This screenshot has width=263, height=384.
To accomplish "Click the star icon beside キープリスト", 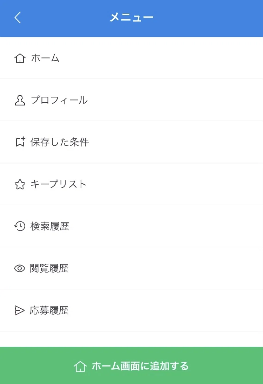I will [x=20, y=184].
